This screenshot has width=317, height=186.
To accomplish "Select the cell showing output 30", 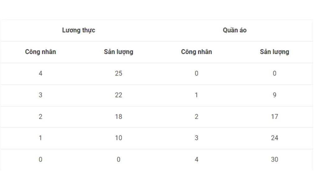I will (x=274, y=160).
